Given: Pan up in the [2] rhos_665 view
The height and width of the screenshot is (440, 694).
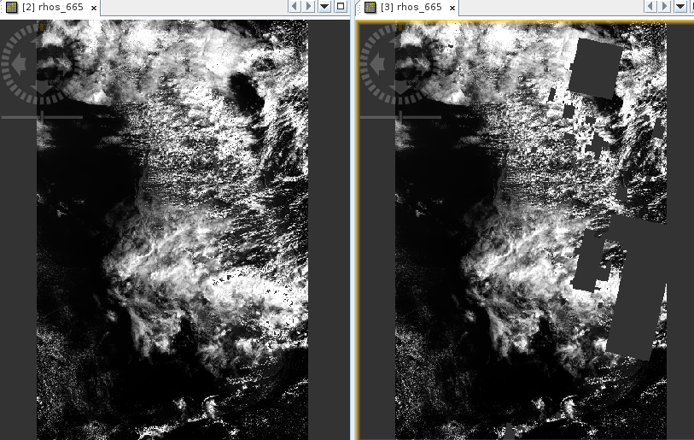Looking at the screenshot, I should (x=42, y=41).
